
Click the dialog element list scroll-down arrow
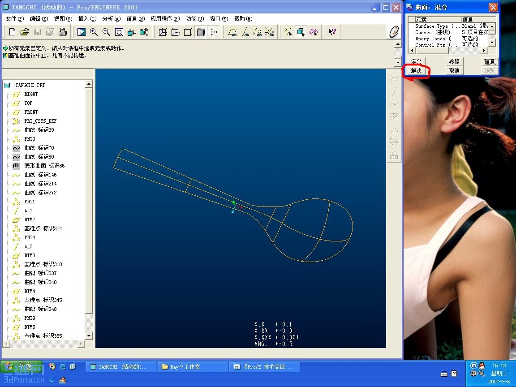(492, 42)
